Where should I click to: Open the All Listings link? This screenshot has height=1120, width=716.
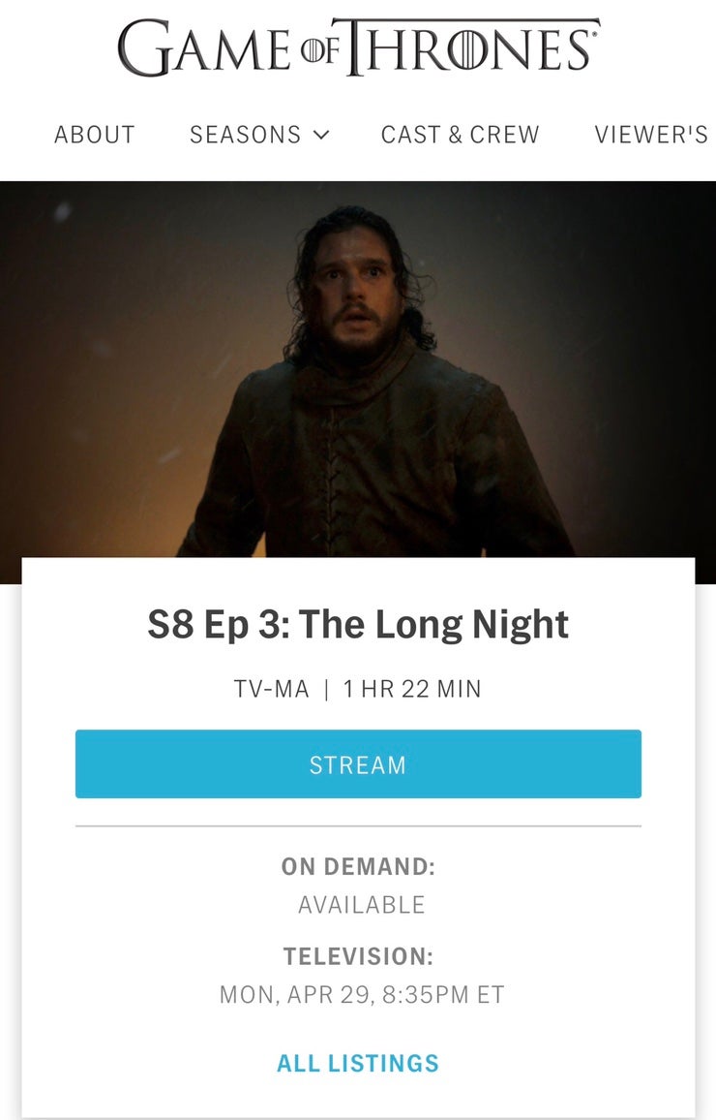pos(358,1063)
